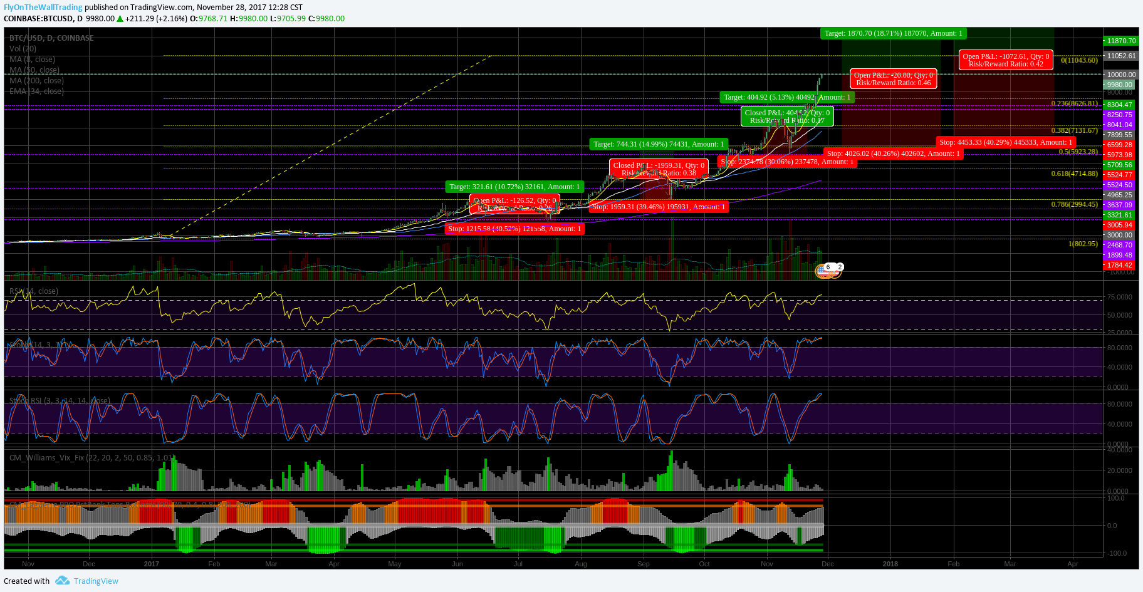Select the Stop 4026.02 (40.26%) label

[893, 153]
